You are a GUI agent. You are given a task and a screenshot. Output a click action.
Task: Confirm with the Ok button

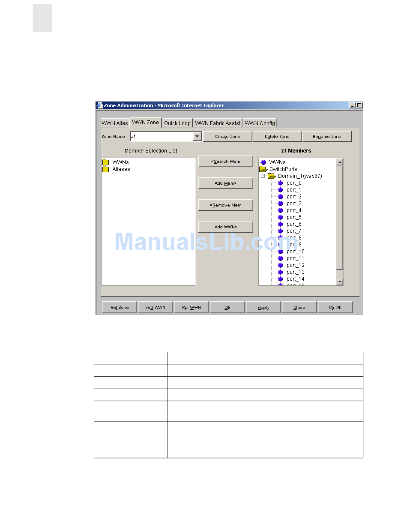click(x=227, y=307)
